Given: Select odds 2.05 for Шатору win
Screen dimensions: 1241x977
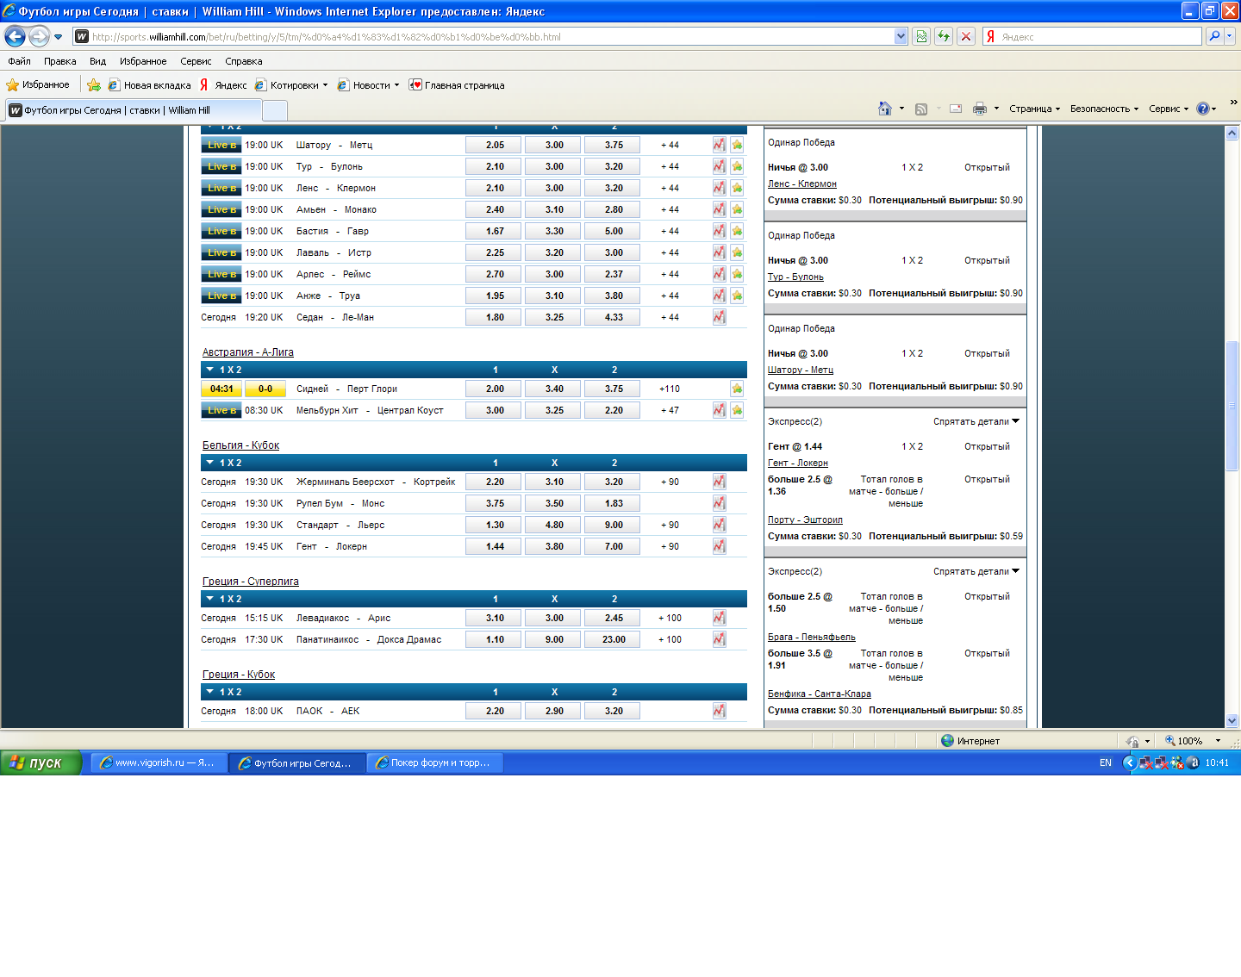Looking at the screenshot, I should [495, 145].
